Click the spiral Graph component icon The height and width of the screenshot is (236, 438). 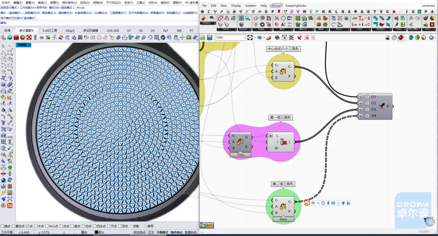pos(262,18)
